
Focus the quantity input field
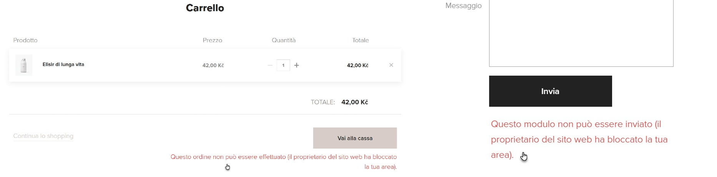click(283, 65)
